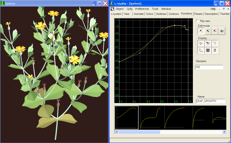Viewport: 231px width, 143px height.
Task: Close the inner lychnis document via menu bar X
Action: coord(228,9)
